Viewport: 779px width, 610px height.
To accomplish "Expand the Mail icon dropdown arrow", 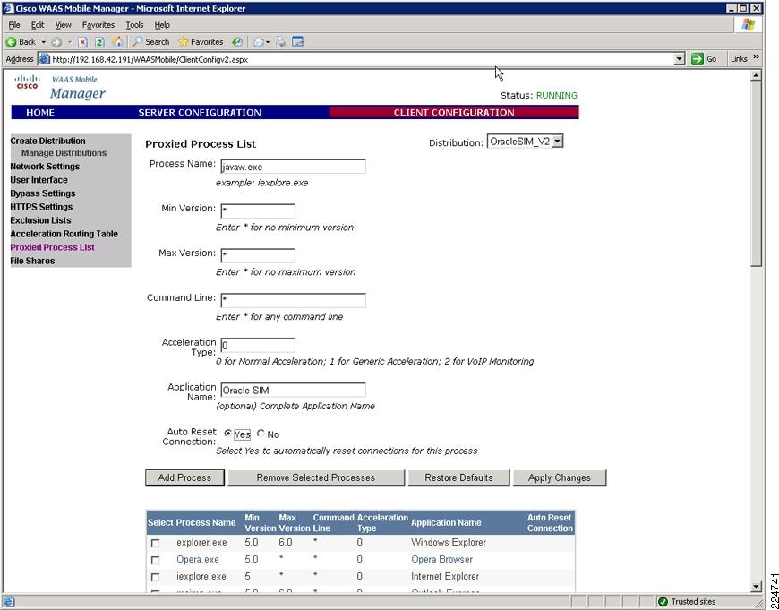I will point(268,42).
